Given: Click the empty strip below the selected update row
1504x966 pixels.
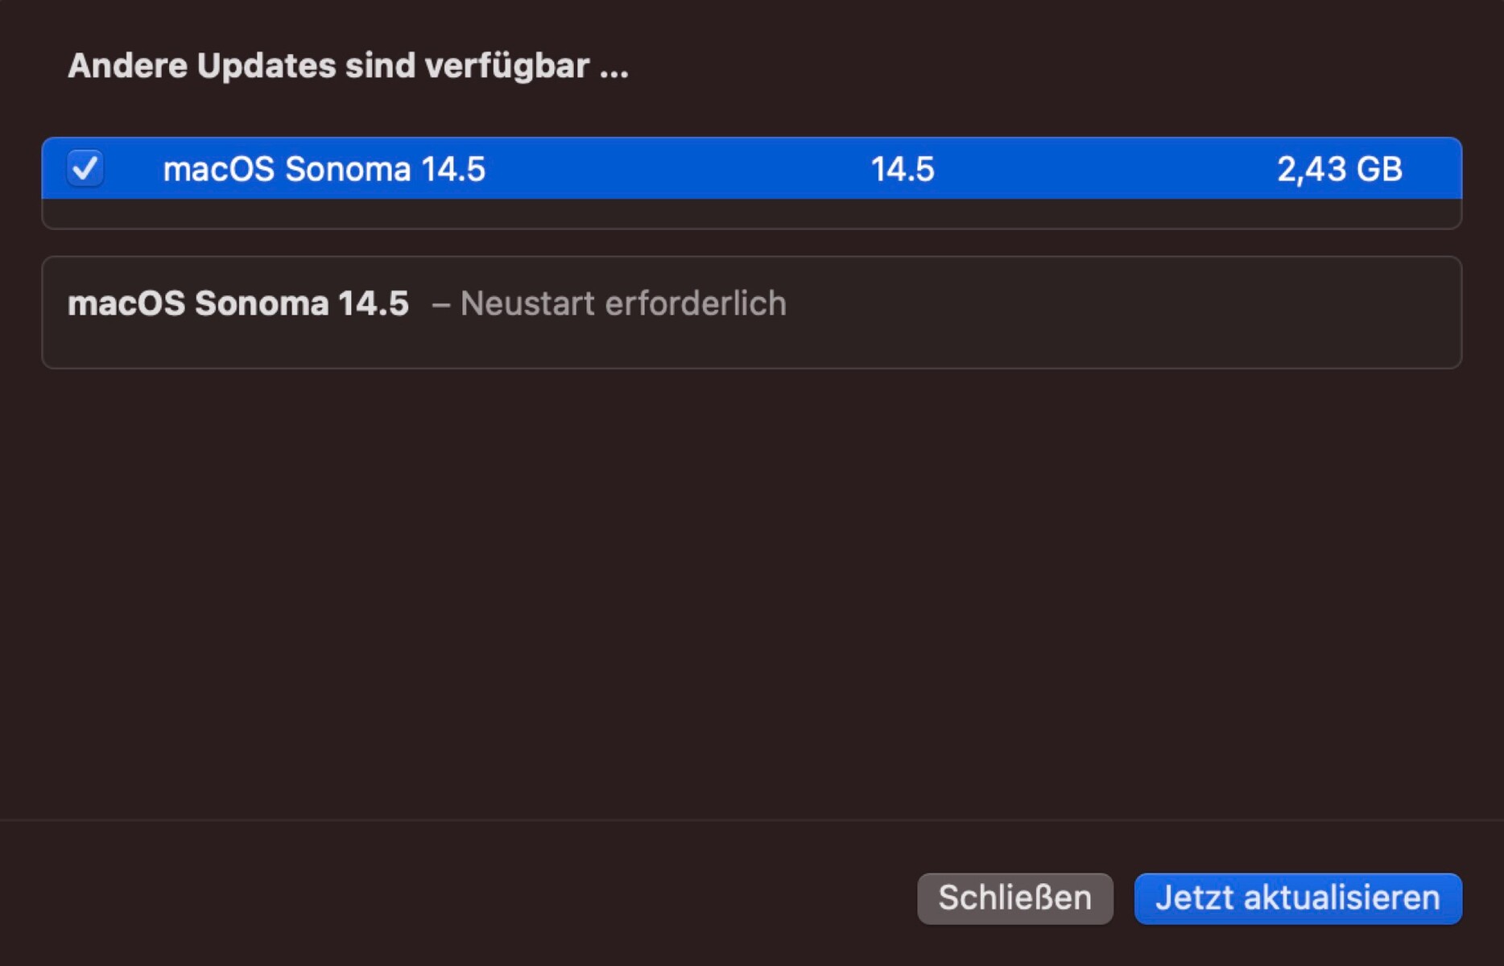Looking at the screenshot, I should [751, 214].
